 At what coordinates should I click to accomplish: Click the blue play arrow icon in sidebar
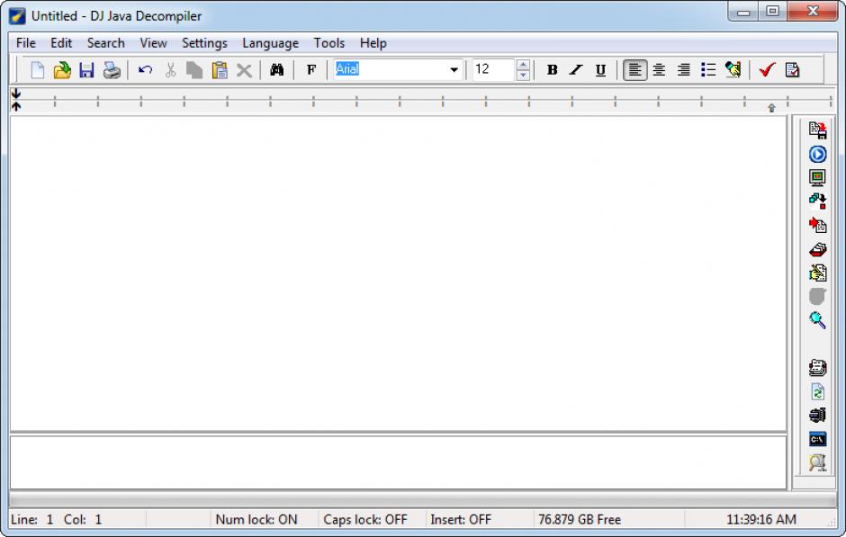(817, 155)
